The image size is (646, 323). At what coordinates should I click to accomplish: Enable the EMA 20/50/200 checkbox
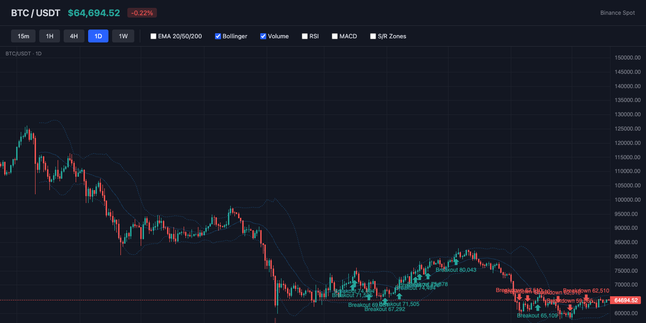coord(153,36)
